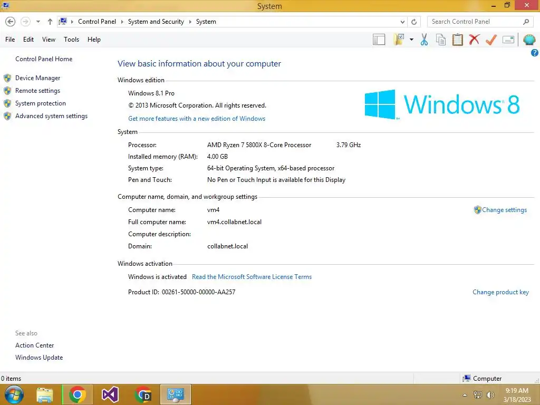
Task: Open Action Center link
Action: coord(34,345)
